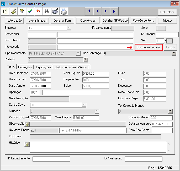This screenshot has width=180, height=171.
Task: Click the Valor Líquido field
Action: pyautogui.click(x=96, y=74)
